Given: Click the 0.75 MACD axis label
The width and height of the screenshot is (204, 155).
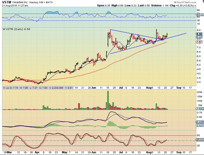Looking at the screenshot, I should tap(200, 113).
